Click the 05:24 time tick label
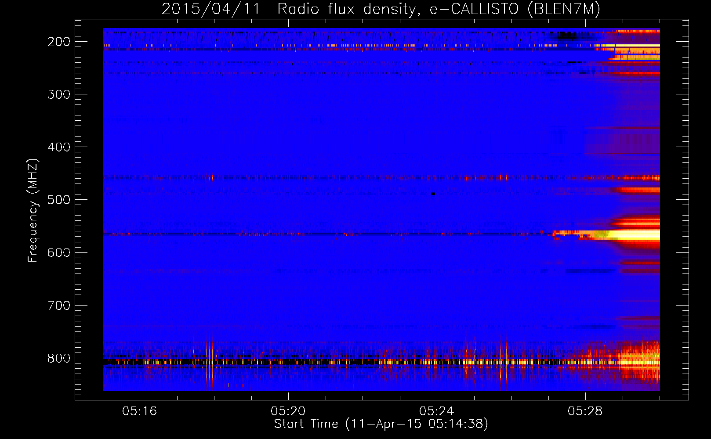This screenshot has height=439, width=711. pyautogui.click(x=437, y=411)
